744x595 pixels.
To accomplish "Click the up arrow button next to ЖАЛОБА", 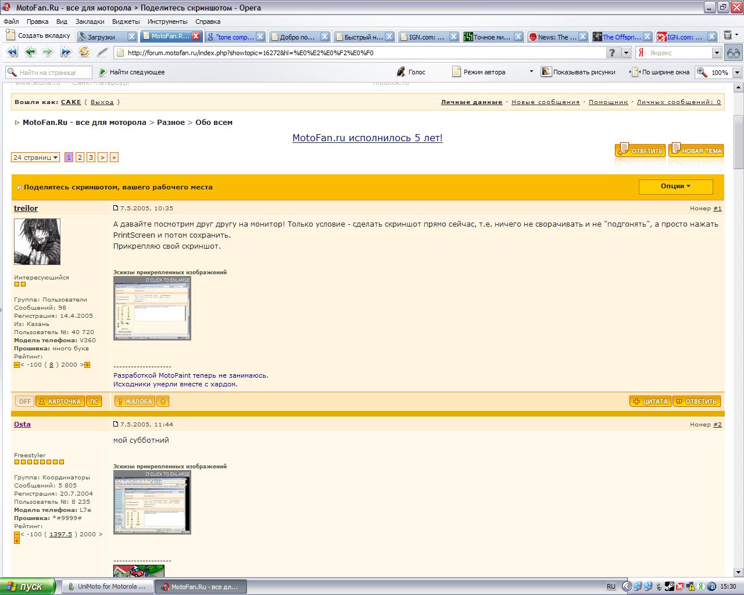I will click(163, 401).
